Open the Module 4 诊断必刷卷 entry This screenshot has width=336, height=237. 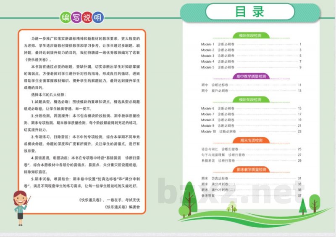[x=251, y=61]
